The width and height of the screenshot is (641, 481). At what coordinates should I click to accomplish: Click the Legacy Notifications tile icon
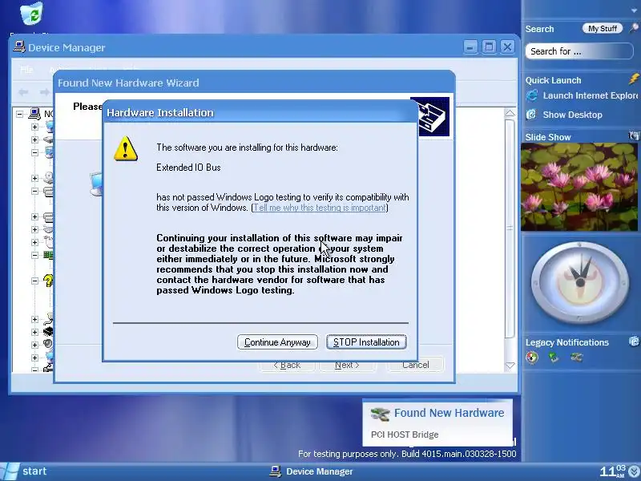[634, 341]
